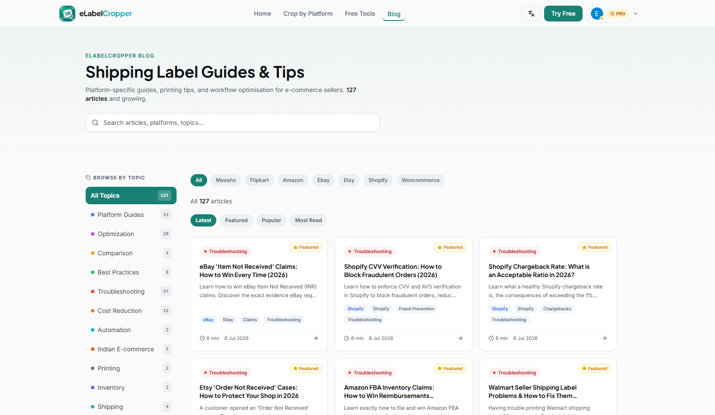The height and width of the screenshot is (415, 715).
Task: Click the Browse by Topic tag icon
Action: tap(88, 178)
